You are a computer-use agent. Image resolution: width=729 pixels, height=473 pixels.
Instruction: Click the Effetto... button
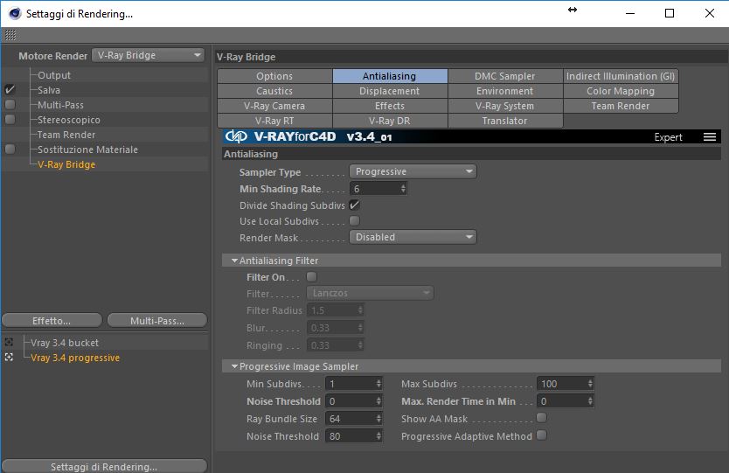coord(52,321)
